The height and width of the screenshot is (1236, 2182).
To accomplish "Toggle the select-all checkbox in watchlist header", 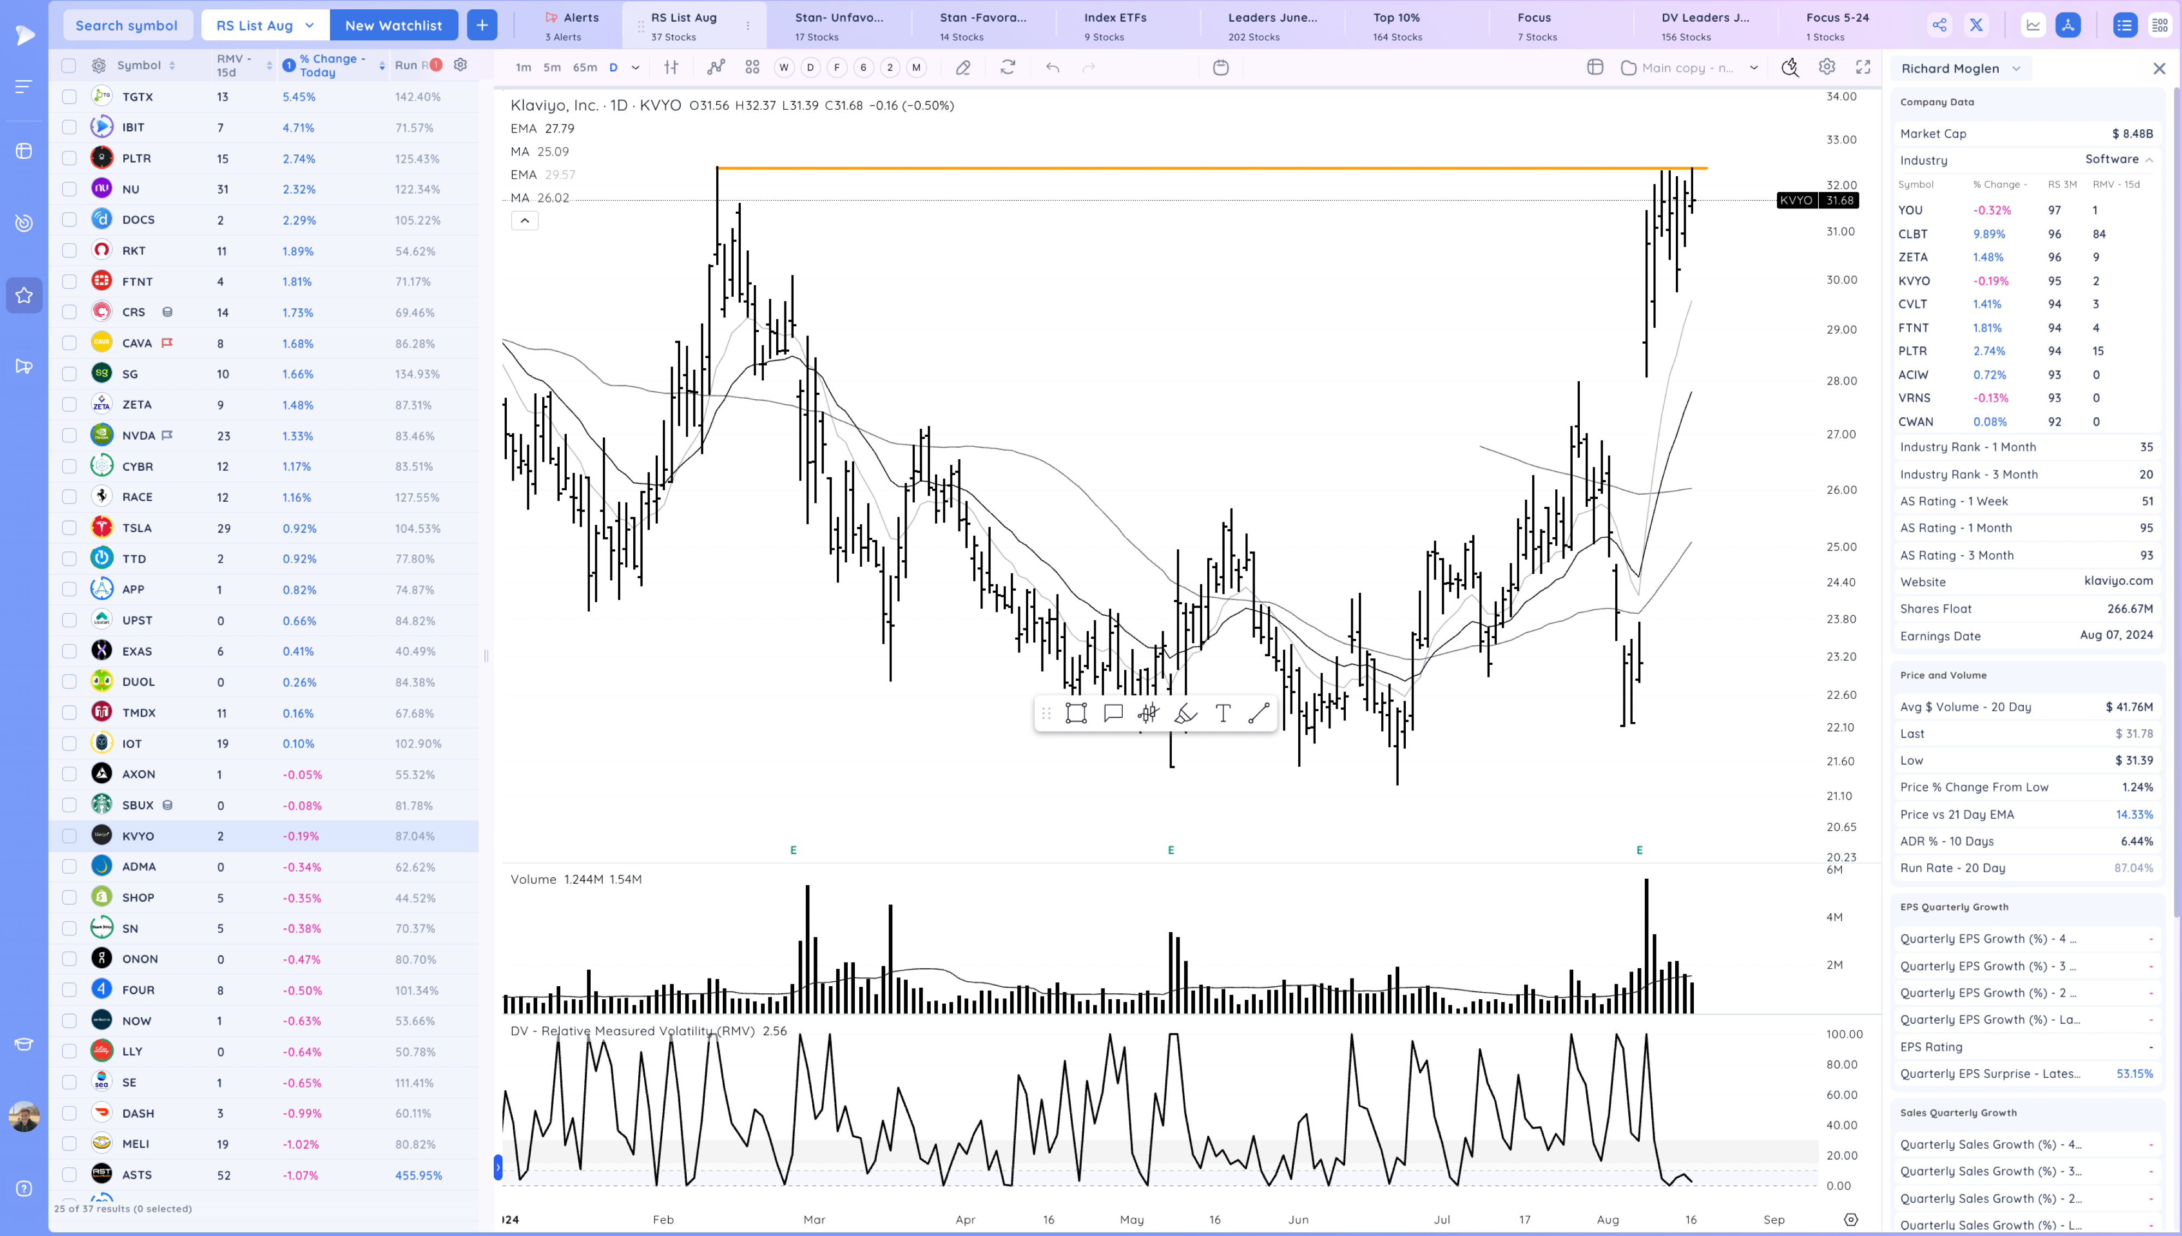I will point(70,65).
